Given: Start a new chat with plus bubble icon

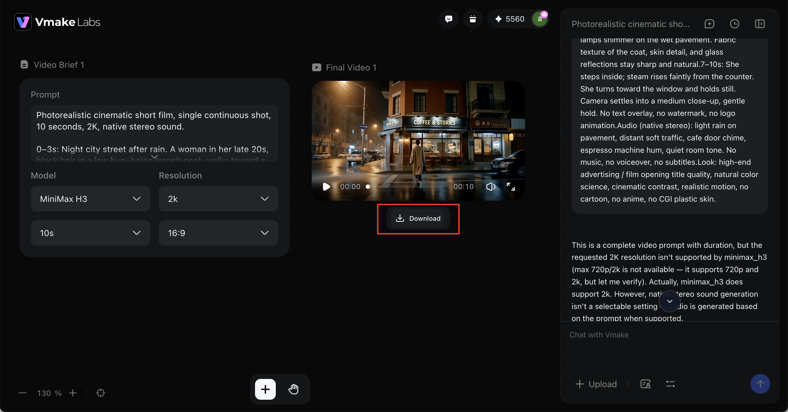Looking at the screenshot, I should click(709, 24).
